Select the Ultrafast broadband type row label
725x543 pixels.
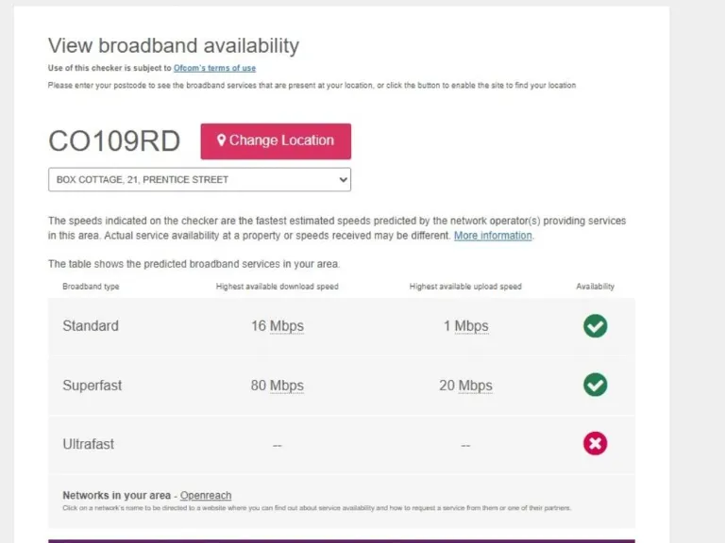pos(89,444)
